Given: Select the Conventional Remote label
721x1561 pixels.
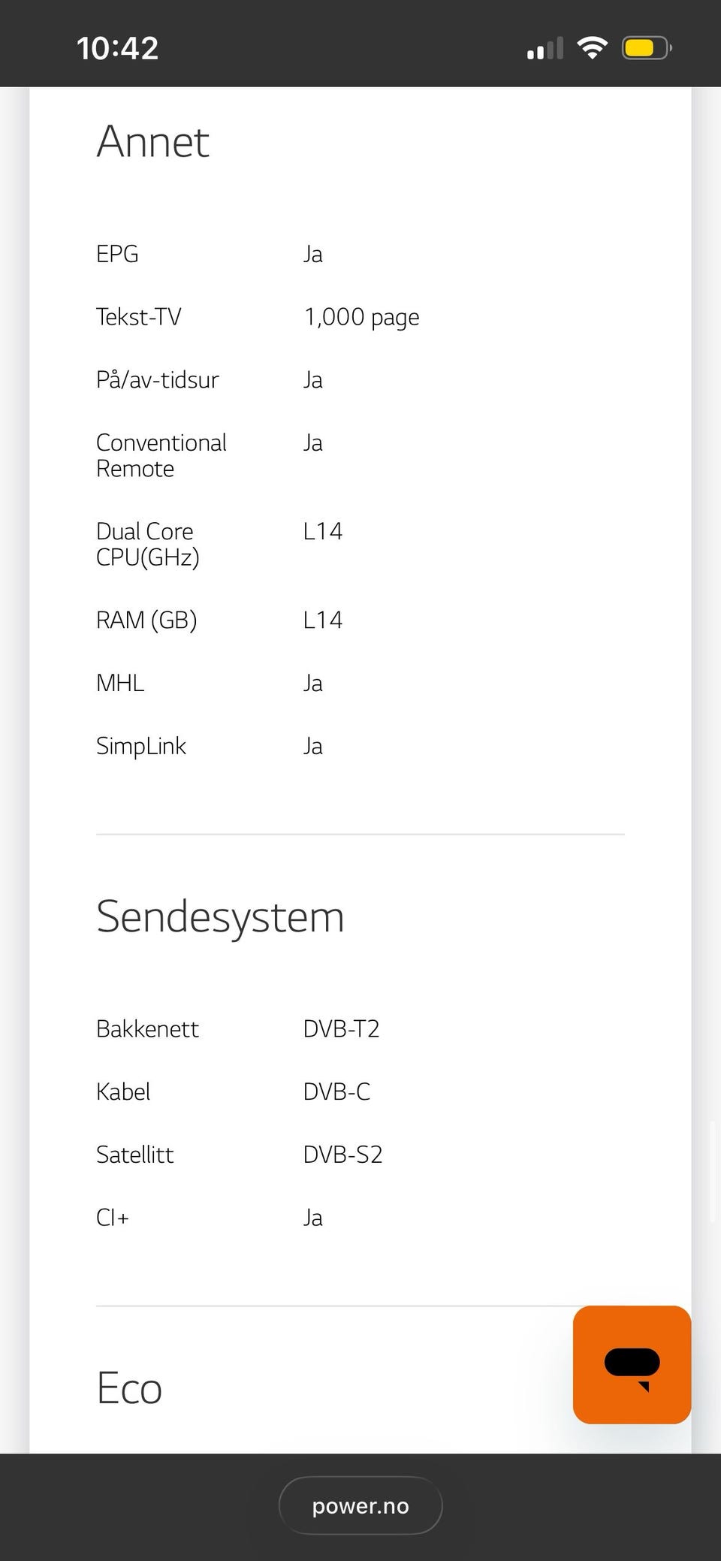Looking at the screenshot, I should [161, 455].
